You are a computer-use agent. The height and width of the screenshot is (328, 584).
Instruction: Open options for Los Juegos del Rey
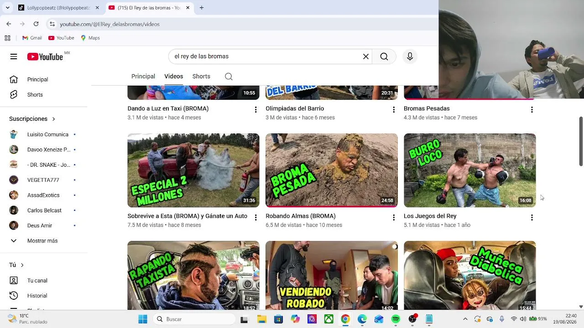(x=532, y=218)
